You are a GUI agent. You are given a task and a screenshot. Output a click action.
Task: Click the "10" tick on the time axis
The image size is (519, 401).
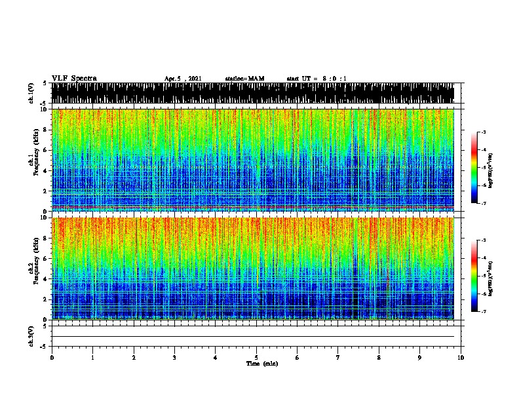461,357
